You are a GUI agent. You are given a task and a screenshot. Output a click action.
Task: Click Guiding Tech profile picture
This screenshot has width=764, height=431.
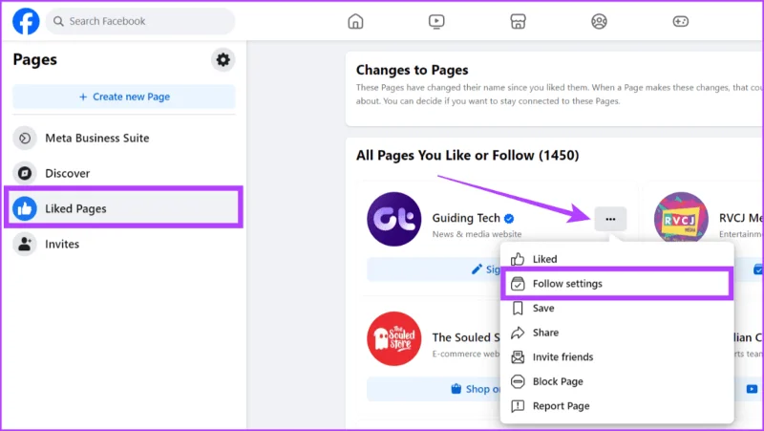pos(394,219)
